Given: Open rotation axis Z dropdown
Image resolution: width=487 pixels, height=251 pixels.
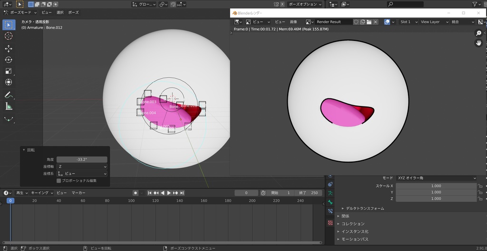Looking at the screenshot, I should pos(82,166).
